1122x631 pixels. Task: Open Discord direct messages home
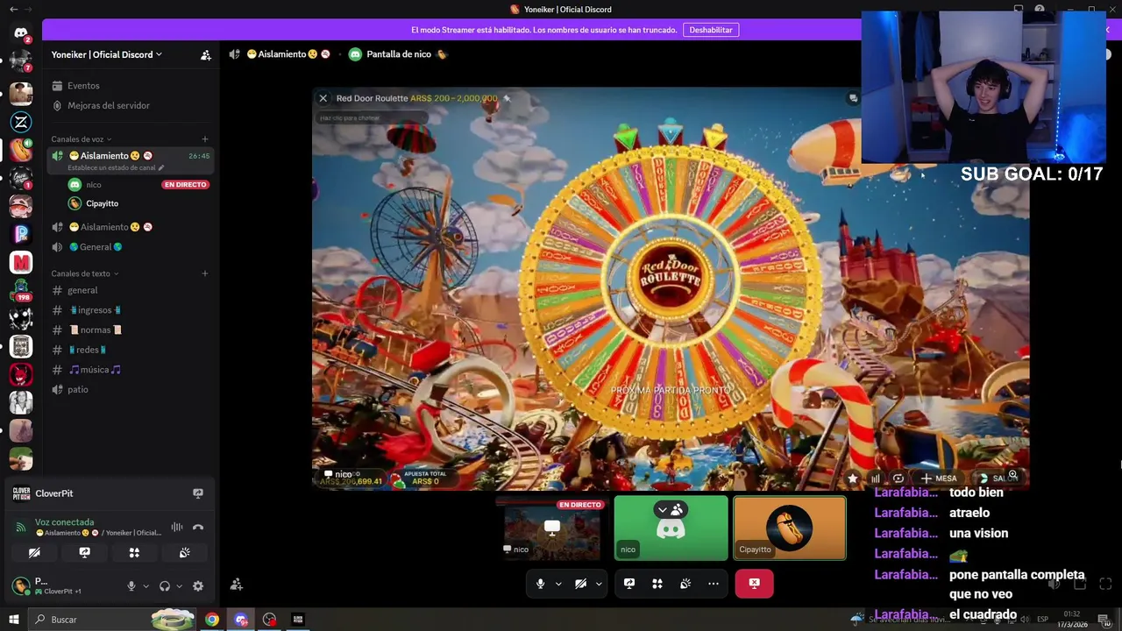pos(21,33)
